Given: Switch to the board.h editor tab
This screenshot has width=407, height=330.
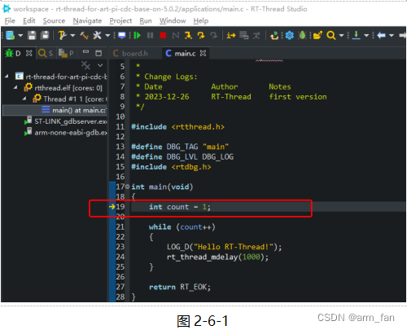Looking at the screenshot, I should coord(131,53).
